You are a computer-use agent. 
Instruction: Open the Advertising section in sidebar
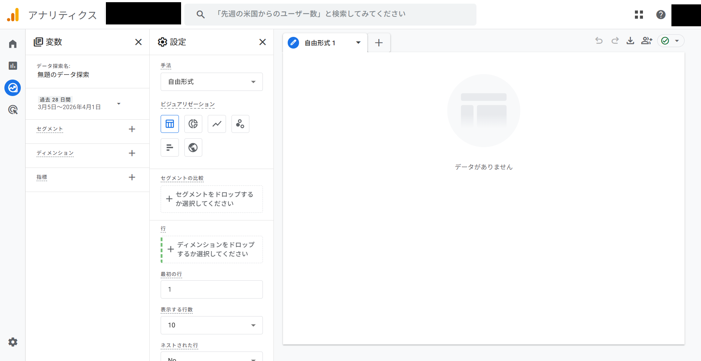coord(13,110)
